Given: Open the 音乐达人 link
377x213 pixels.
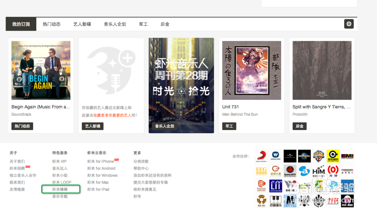Looking at the screenshot, I should click(60, 168).
